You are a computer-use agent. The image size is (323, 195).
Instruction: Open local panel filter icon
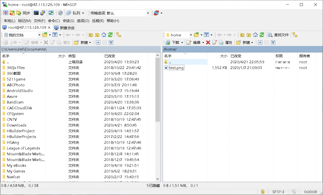coord(55,35)
